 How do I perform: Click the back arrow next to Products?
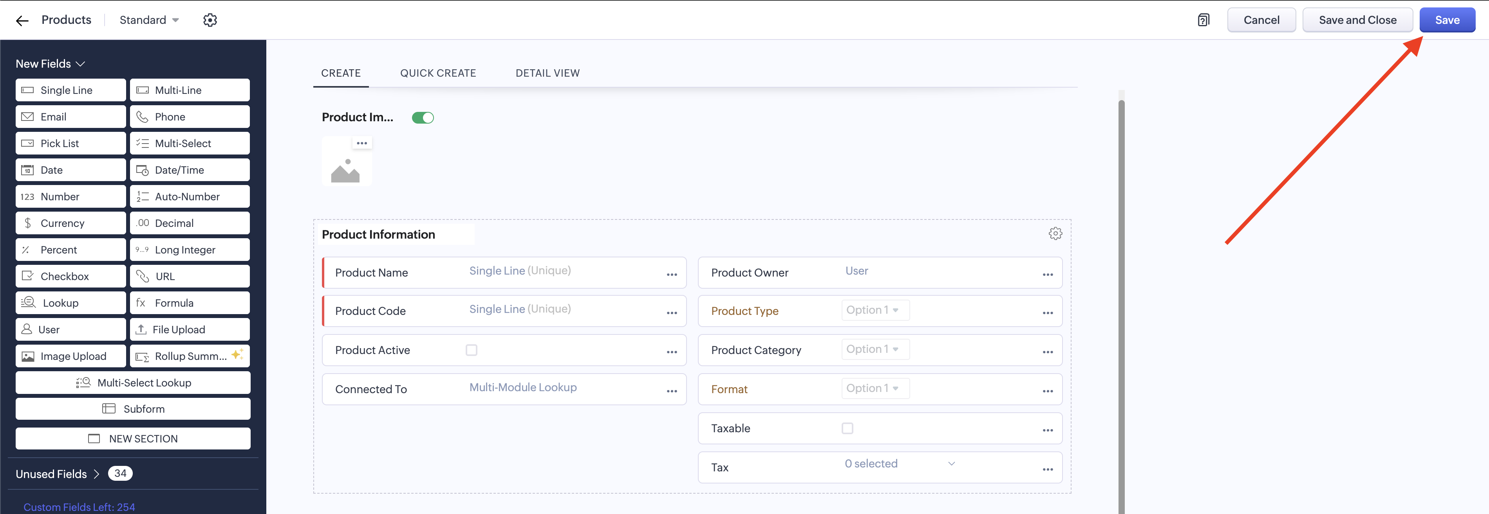pyautogui.click(x=22, y=21)
